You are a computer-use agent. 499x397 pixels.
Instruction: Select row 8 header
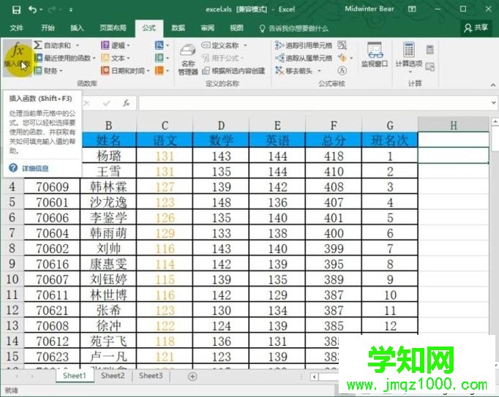tap(12, 248)
